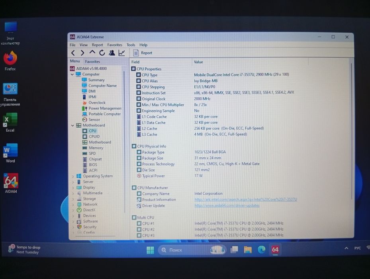370x279 pixels.
Task: Open the View menu
Action: pos(84,45)
